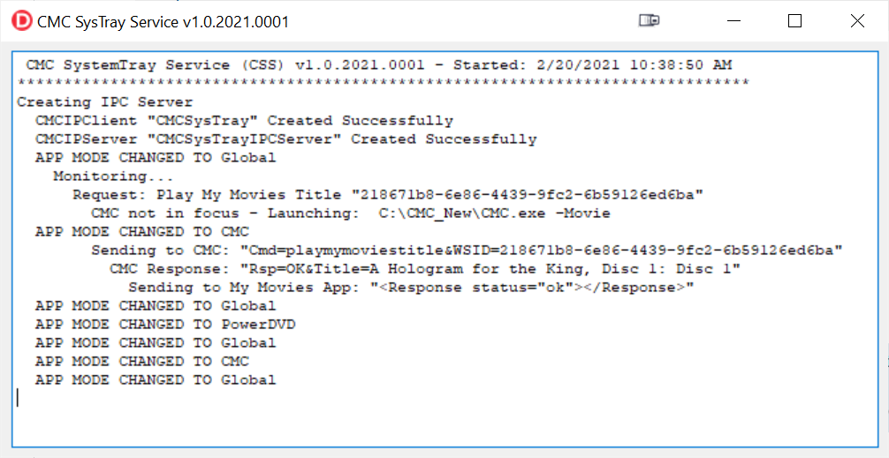The width and height of the screenshot is (889, 458).
Task: Click the remote device icon in title bar
Action: 650,21
